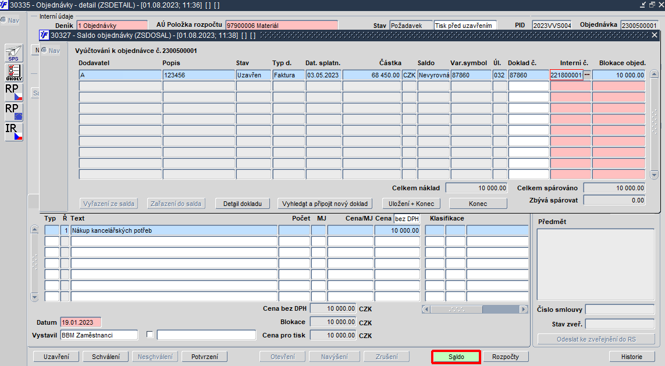Click the Potvrzení button
The image size is (665, 366).
(205, 357)
